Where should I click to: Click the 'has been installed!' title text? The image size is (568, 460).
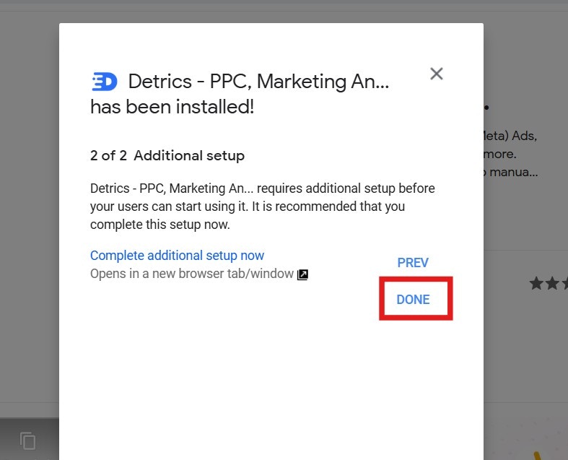[x=172, y=107]
